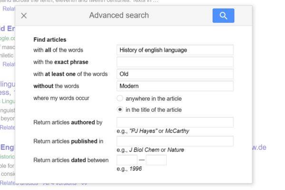Click the 'with all of the words' field
This screenshot has width=285, height=190.
[x=175, y=50]
